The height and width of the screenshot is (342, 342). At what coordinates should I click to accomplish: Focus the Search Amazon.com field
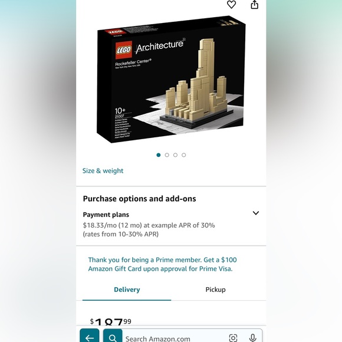tap(175, 338)
